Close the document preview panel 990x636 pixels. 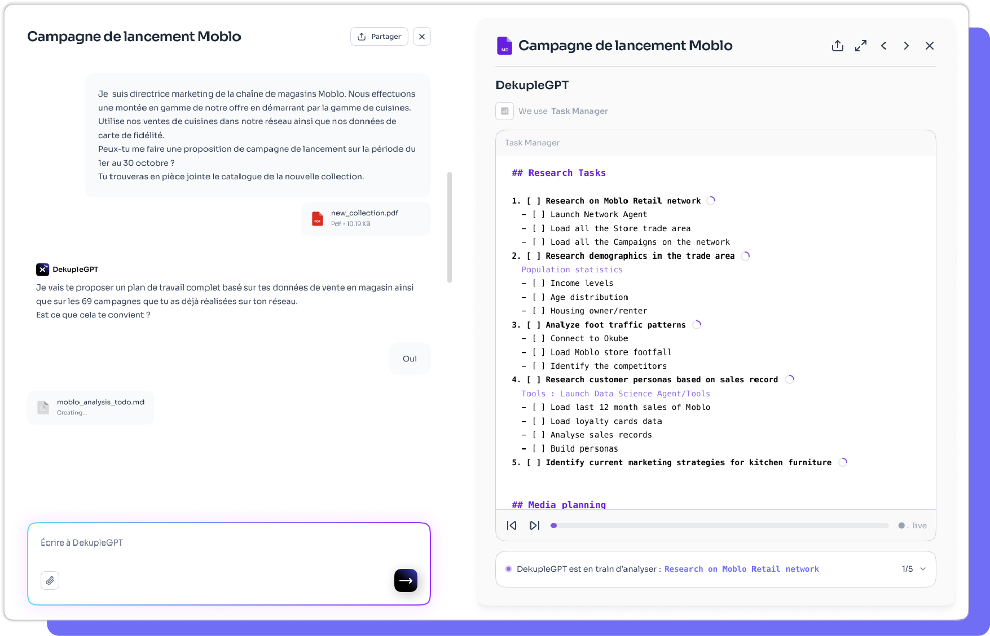pyautogui.click(x=930, y=46)
